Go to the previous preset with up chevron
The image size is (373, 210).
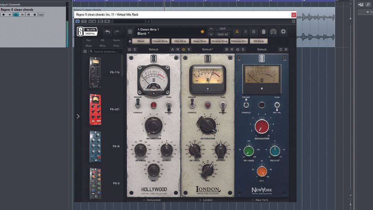(x=211, y=28)
